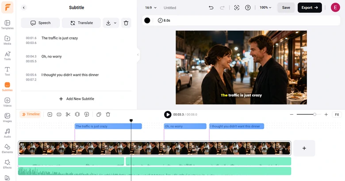Select 'I thought you didn't want' subtitle clip
The image size is (345, 181).
(237, 127)
